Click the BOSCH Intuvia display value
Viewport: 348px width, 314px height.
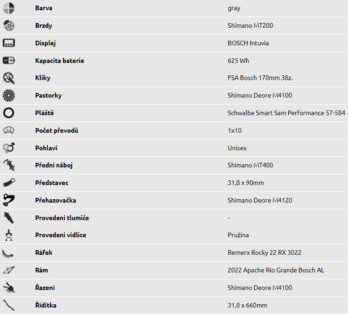pyautogui.click(x=248, y=43)
